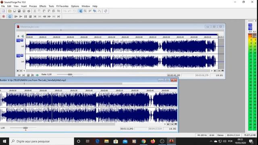Select the Envelope tool icon
Viewport: 258px width, 145px height.
pos(100,11)
